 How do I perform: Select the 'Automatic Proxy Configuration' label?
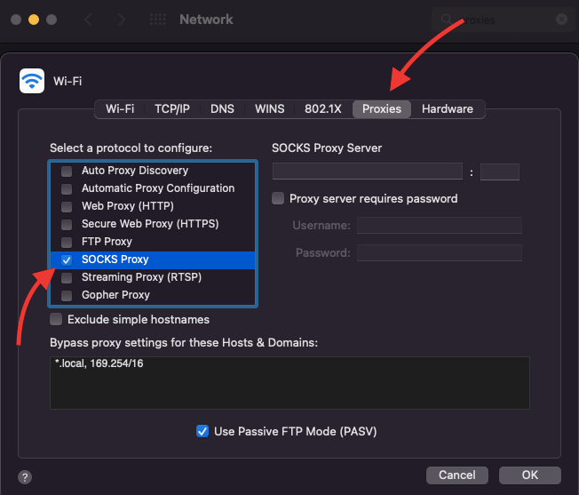(x=158, y=188)
